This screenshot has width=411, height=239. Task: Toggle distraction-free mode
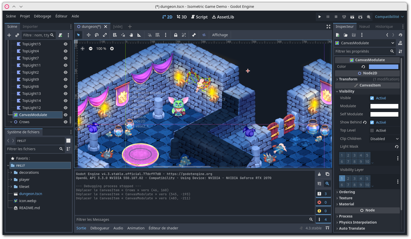pyautogui.click(x=328, y=27)
